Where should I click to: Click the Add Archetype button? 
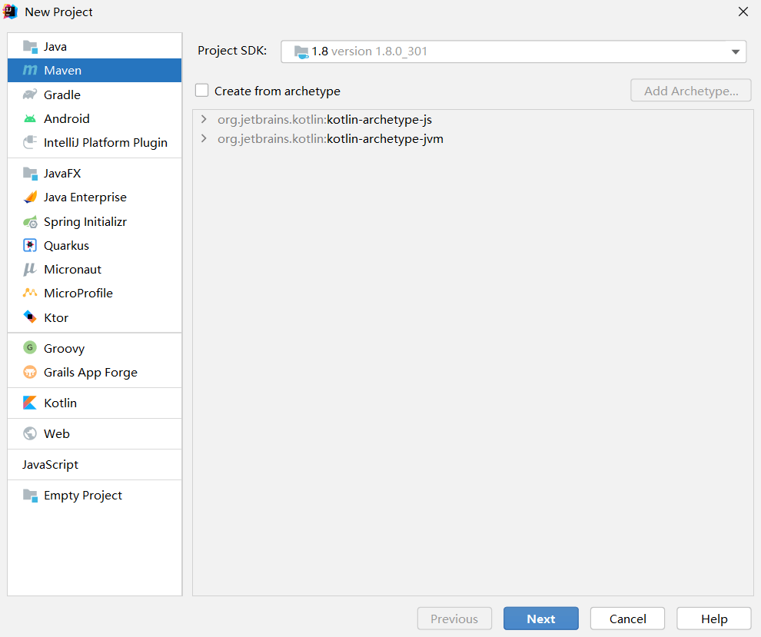click(690, 90)
